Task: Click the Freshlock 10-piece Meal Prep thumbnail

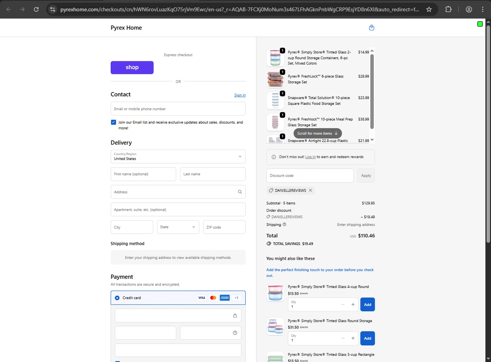Action: coord(275,122)
